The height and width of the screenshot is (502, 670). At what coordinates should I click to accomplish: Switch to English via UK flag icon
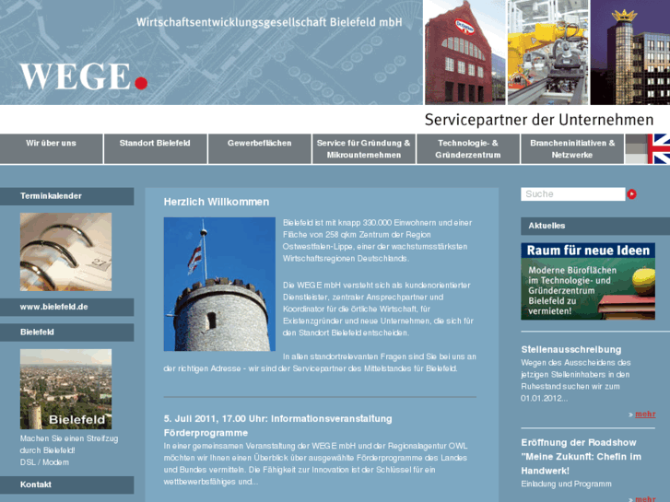(x=658, y=148)
